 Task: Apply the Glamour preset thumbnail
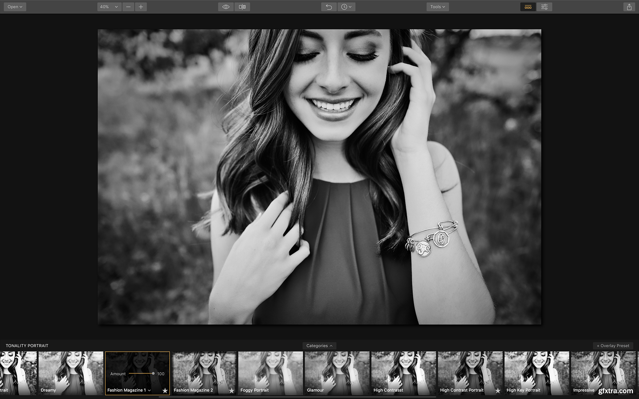(337, 371)
